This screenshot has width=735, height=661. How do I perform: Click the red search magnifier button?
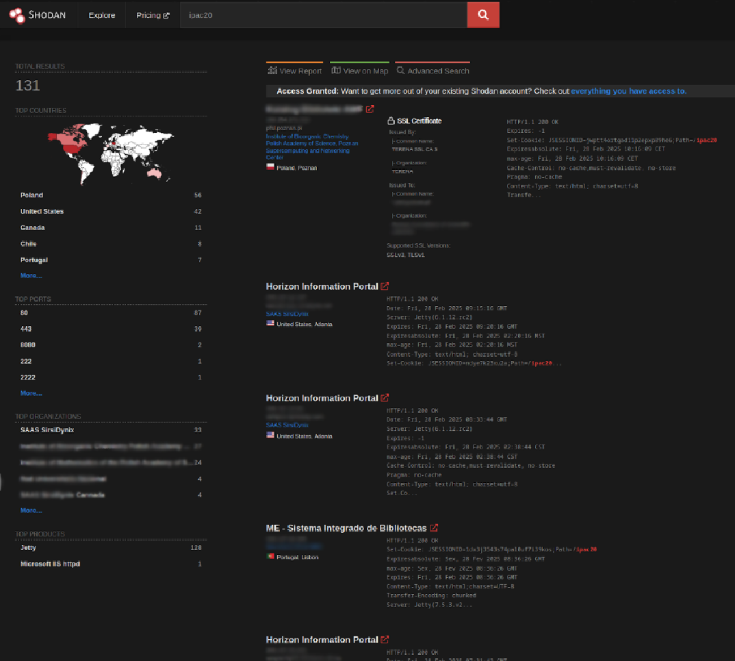pos(482,15)
